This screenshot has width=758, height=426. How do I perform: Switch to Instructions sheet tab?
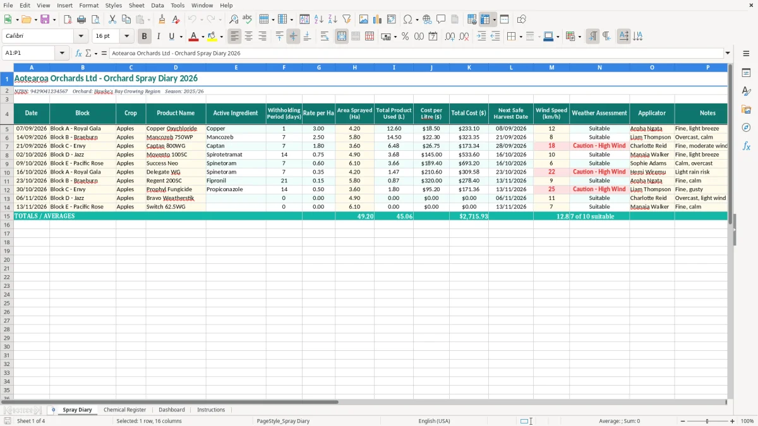click(211, 410)
